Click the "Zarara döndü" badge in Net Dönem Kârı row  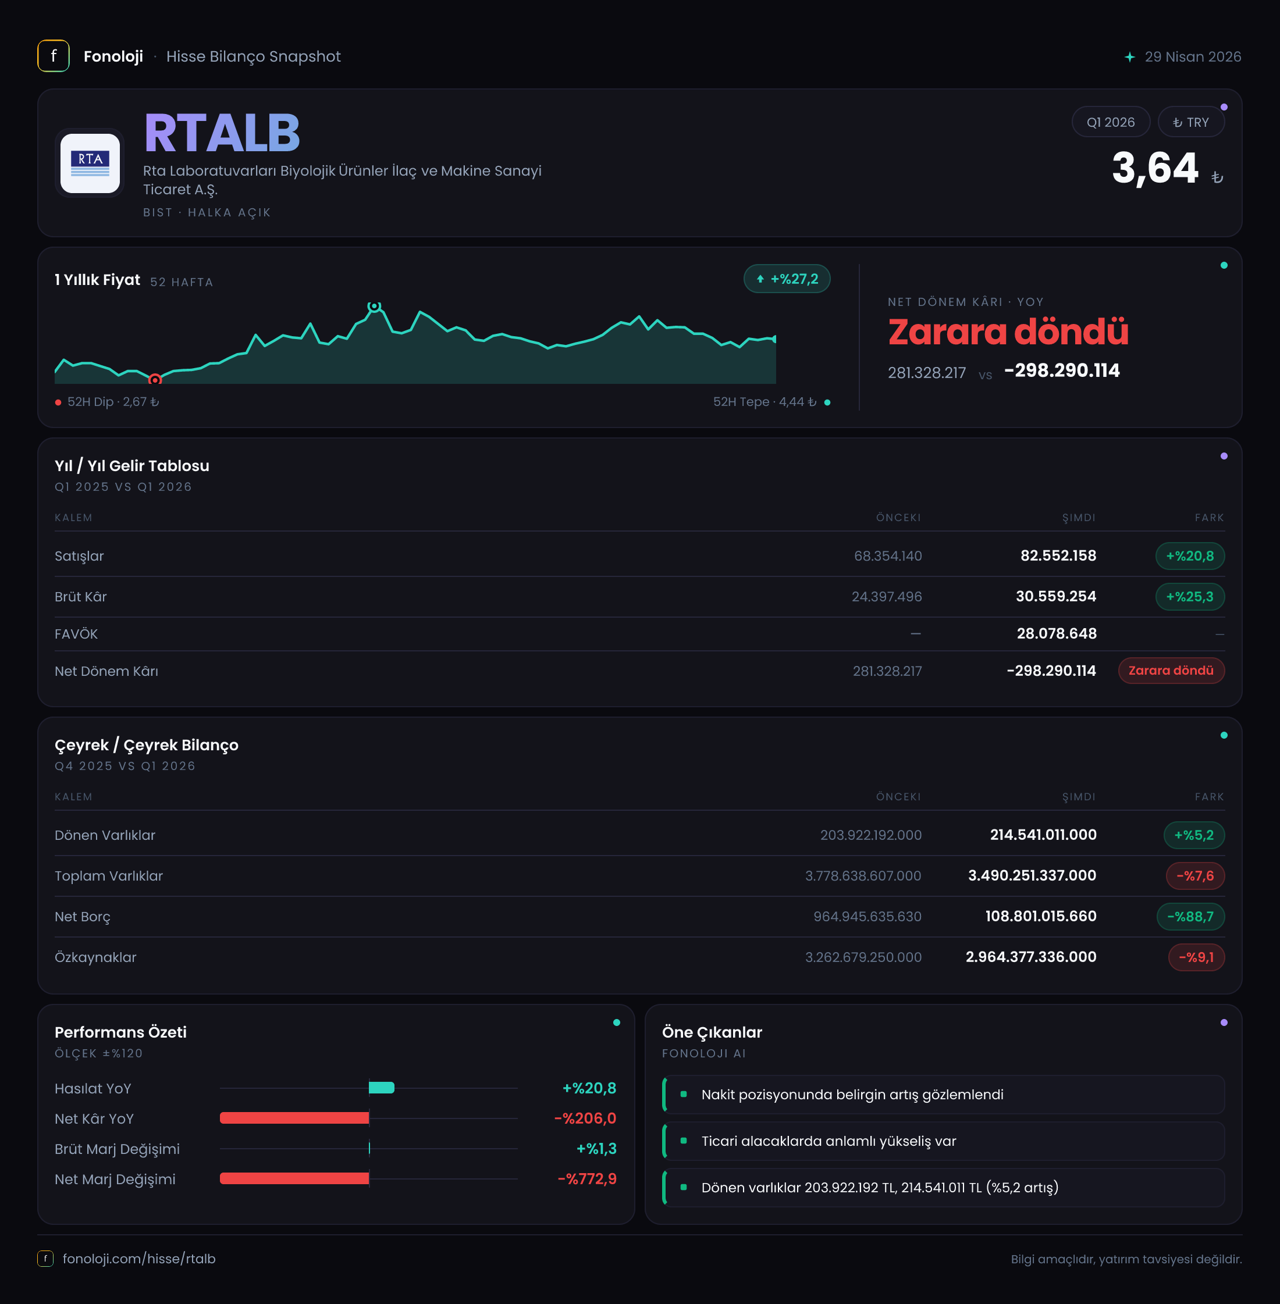pyautogui.click(x=1171, y=671)
